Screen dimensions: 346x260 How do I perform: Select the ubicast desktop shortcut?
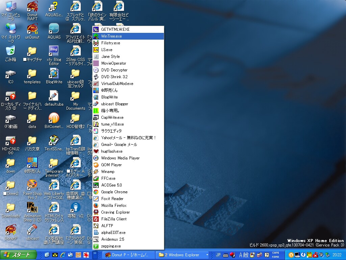coord(32,232)
